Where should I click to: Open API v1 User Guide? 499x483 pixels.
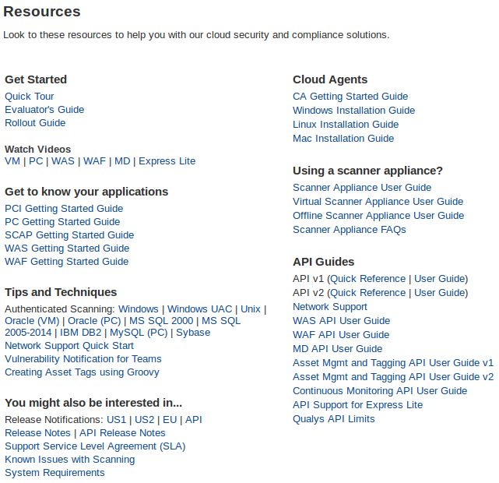click(440, 279)
